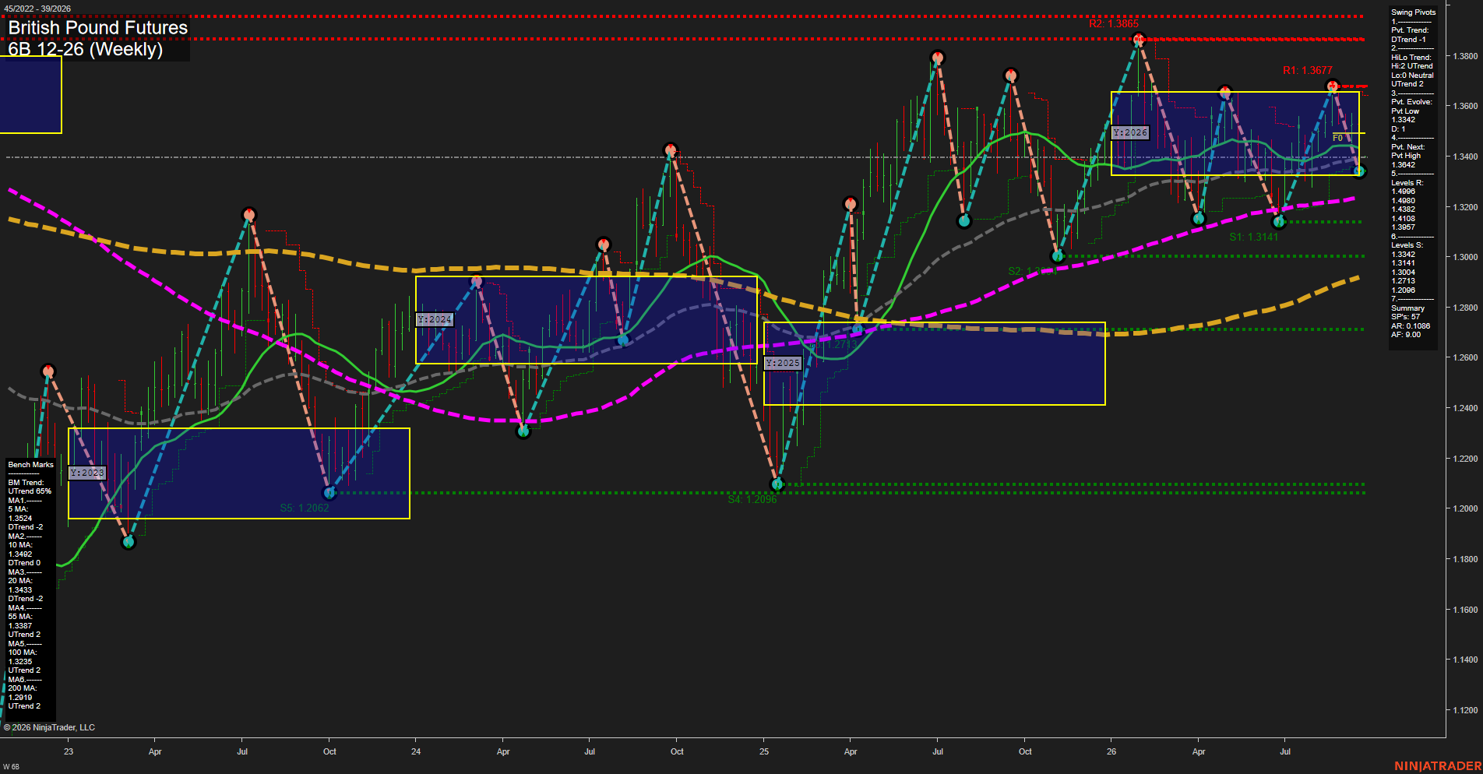The width and height of the screenshot is (1483, 774).
Task: Click the S1: 1.3141 support label
Action: (x=1254, y=237)
